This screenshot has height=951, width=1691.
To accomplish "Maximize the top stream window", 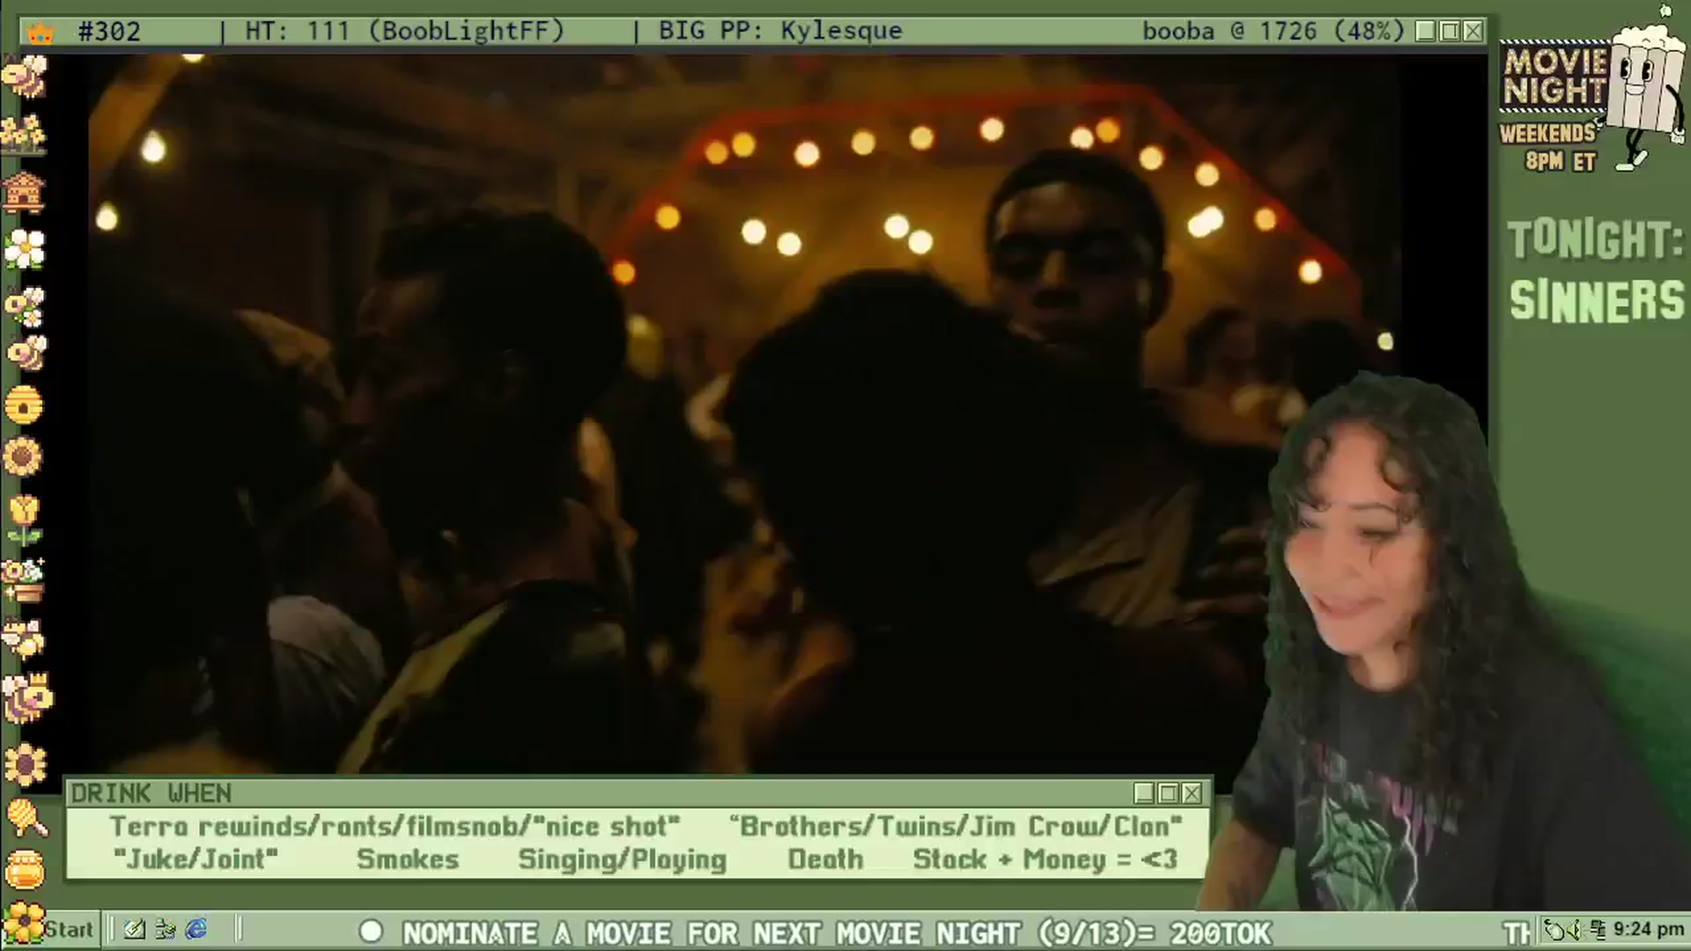I will pos(1450,32).
